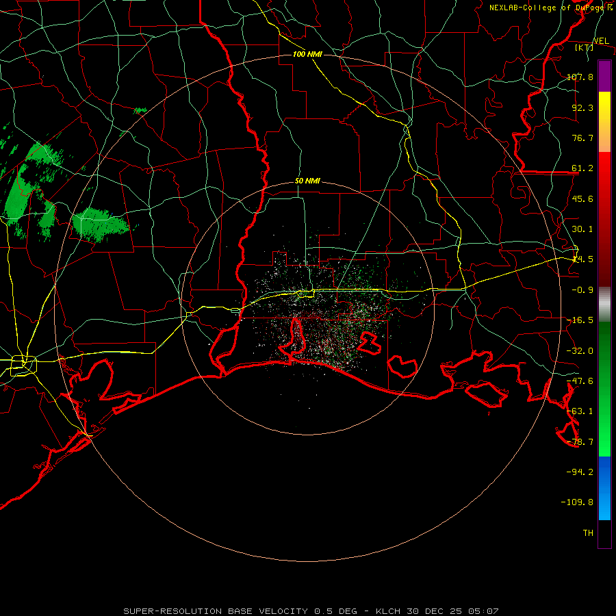Select the -78.7 scale value
Image resolution: width=616 pixels, height=616 pixels.
coord(580,442)
